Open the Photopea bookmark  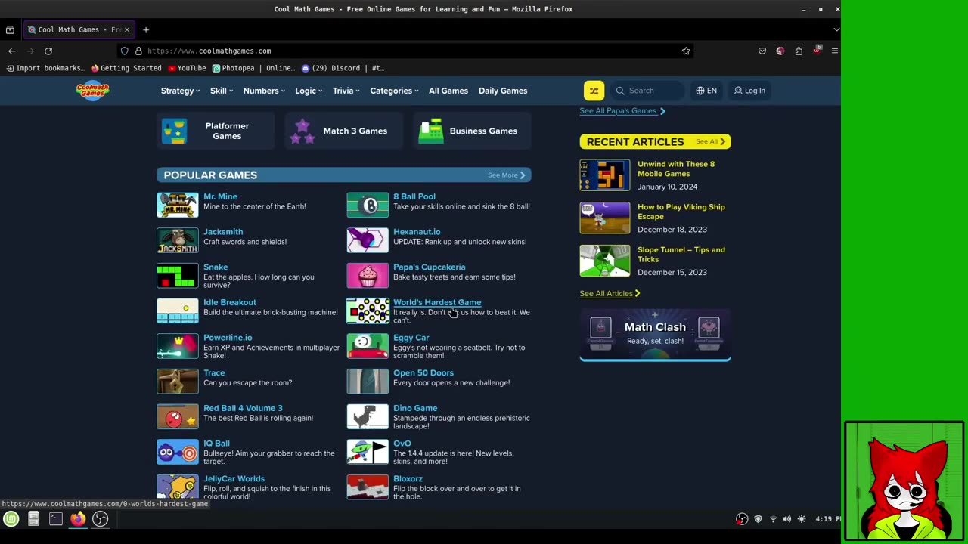click(254, 68)
